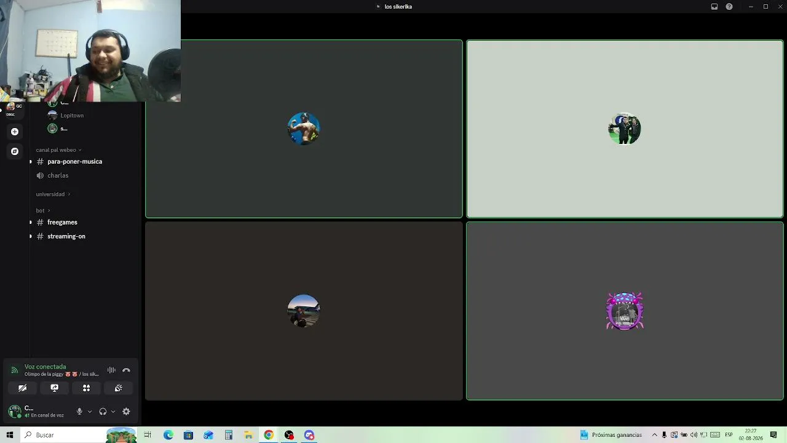Turn on camera in voice panel
This screenshot has height=443, width=787.
(x=23, y=388)
